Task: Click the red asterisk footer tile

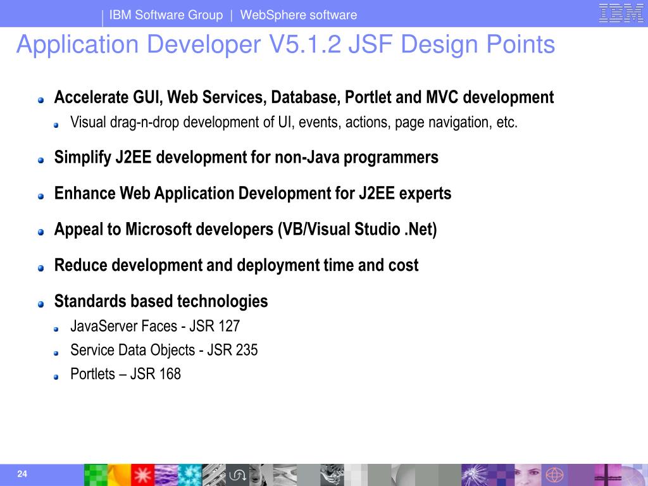Action: 142,475
